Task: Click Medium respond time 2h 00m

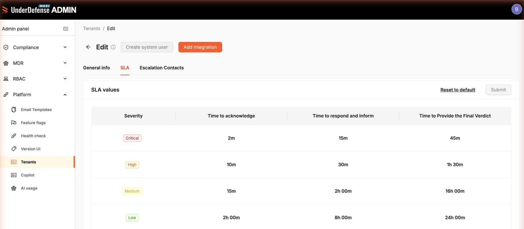Action: click(x=343, y=191)
